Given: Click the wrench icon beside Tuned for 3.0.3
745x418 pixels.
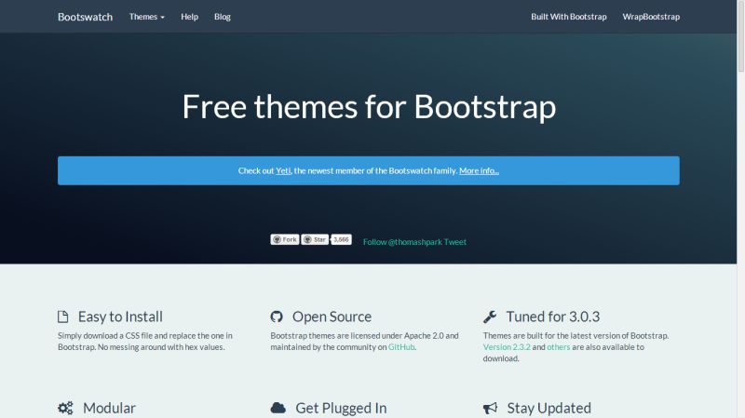Looking at the screenshot, I should (x=490, y=317).
